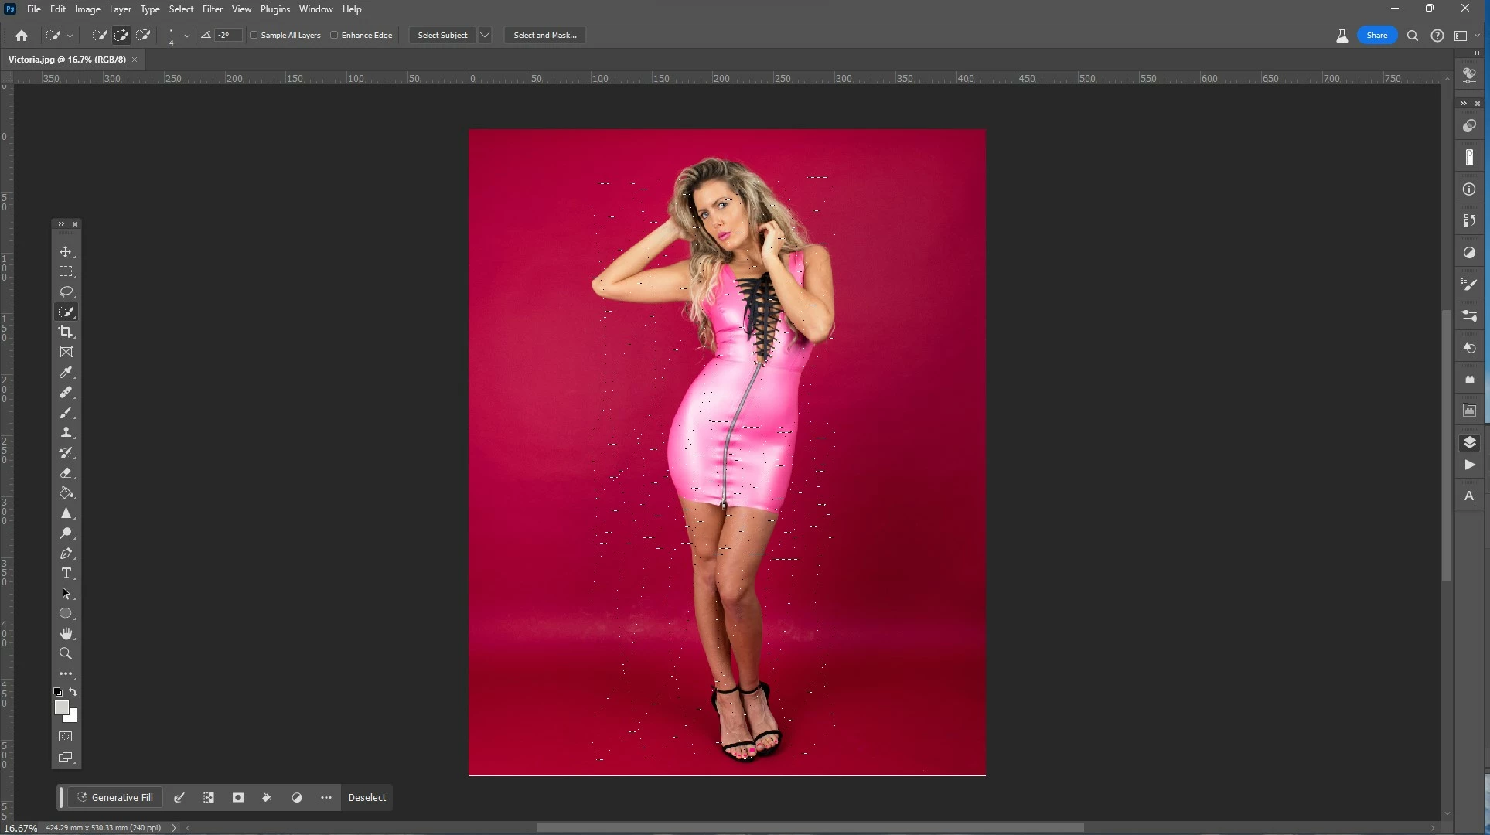Choose the Eyedropper tool
The image size is (1490, 835).
[x=66, y=373]
